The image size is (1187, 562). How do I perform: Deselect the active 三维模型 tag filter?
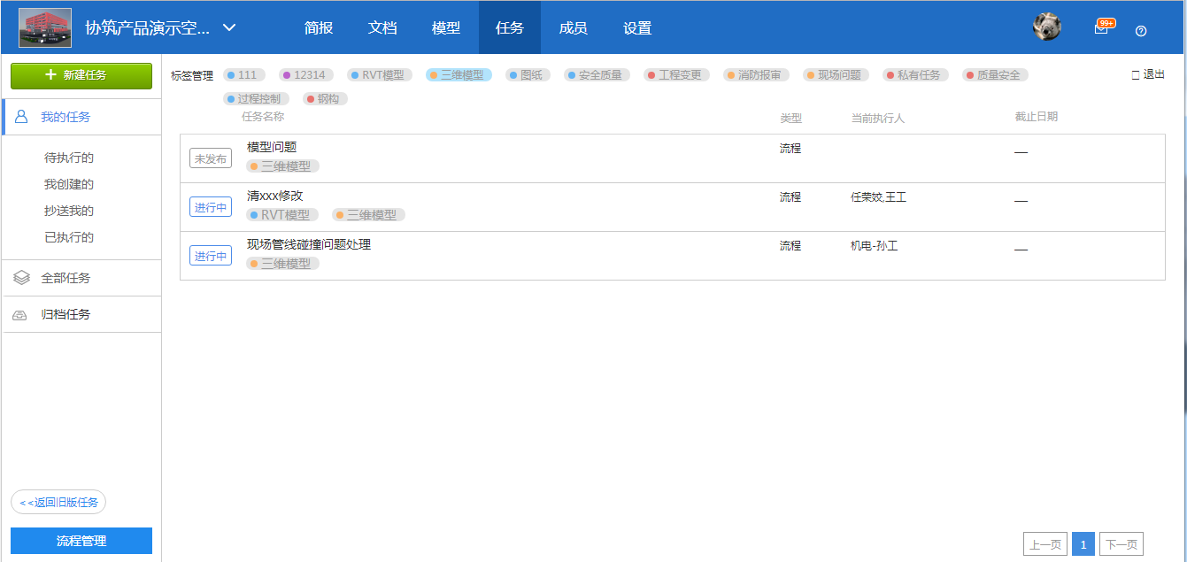coord(458,74)
